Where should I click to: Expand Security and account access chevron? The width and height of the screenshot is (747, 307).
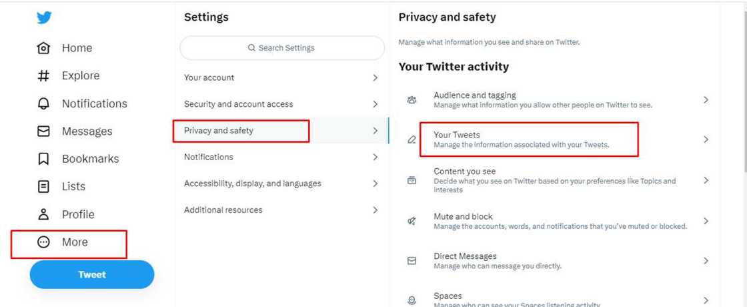375,104
